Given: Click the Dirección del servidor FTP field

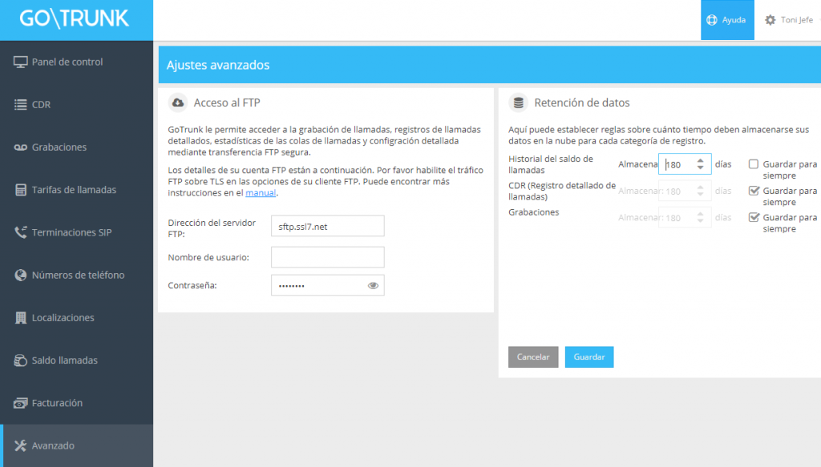Looking at the screenshot, I should point(328,226).
